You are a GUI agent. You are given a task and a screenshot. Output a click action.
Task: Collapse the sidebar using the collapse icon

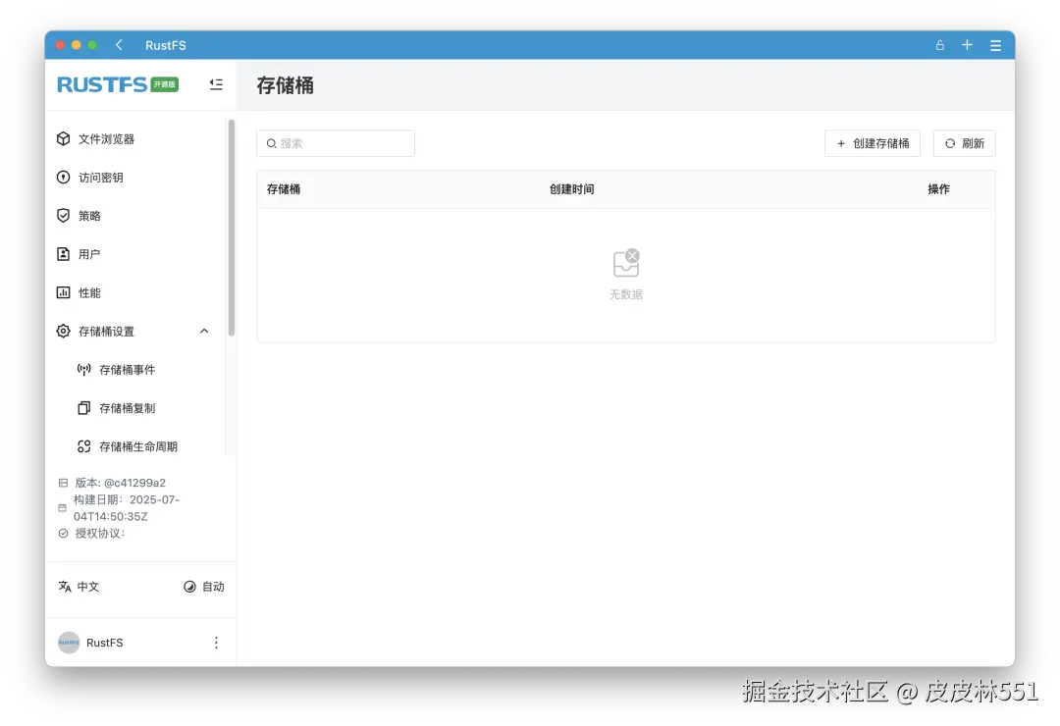(216, 84)
